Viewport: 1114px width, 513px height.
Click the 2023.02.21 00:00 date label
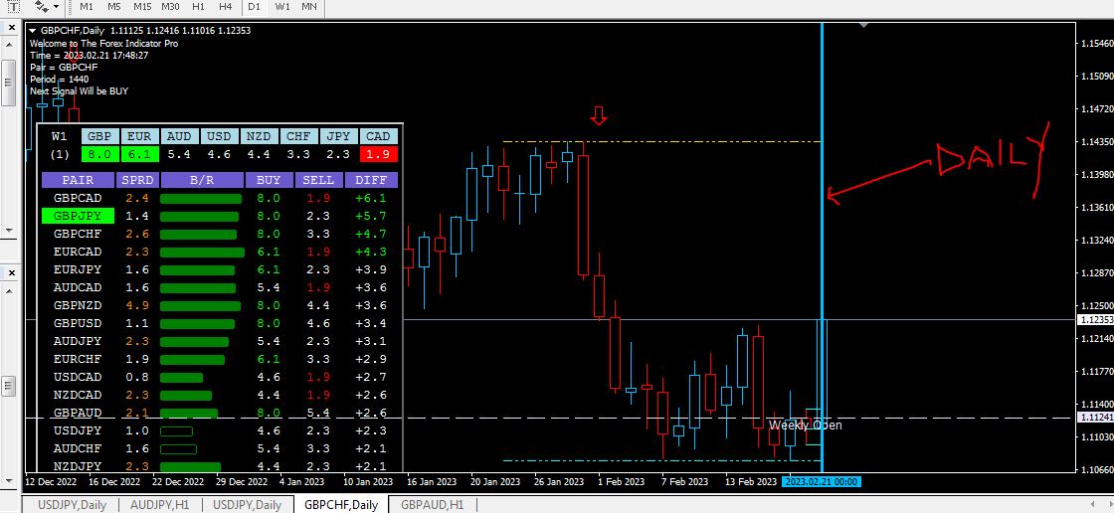tap(822, 482)
